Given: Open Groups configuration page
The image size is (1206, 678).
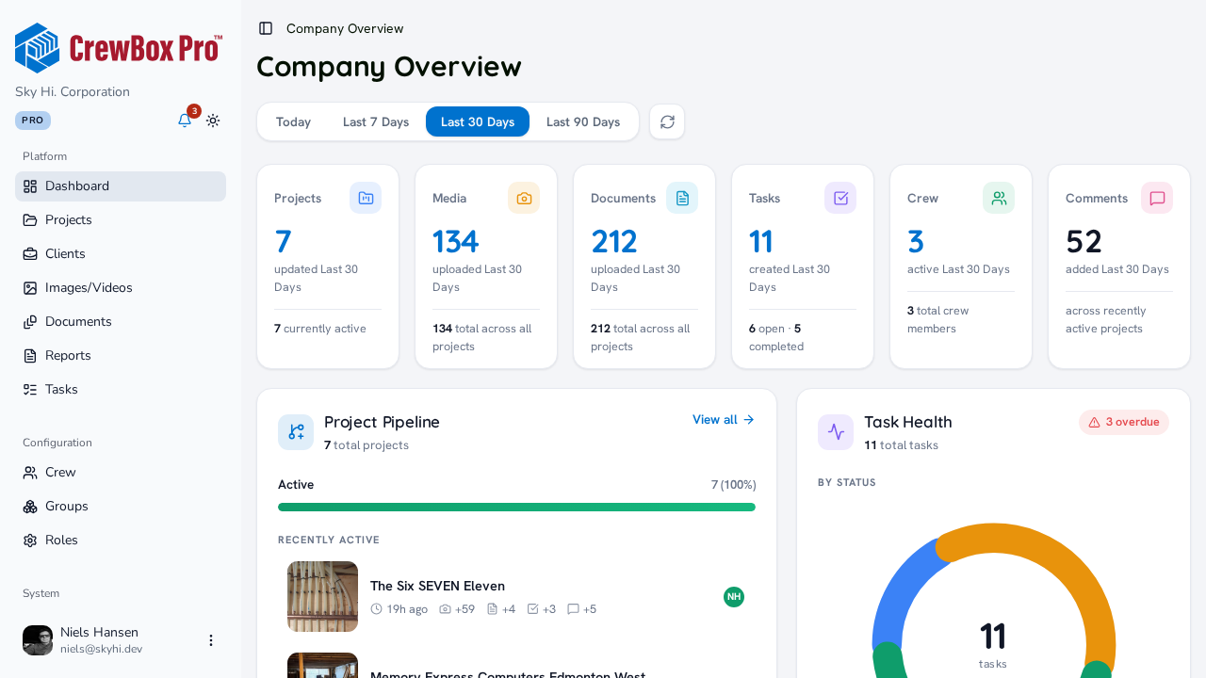Looking at the screenshot, I should click(x=121, y=507).
